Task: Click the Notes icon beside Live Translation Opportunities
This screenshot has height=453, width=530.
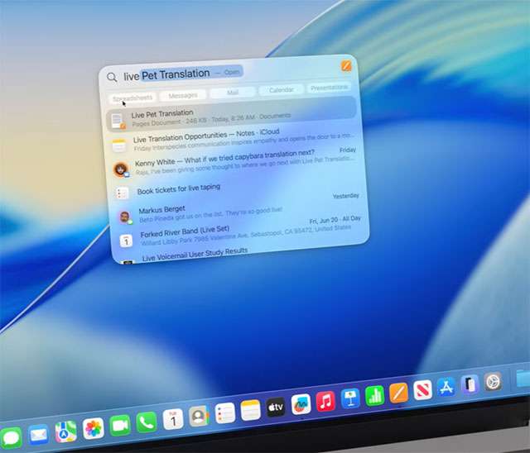Action: [119, 145]
